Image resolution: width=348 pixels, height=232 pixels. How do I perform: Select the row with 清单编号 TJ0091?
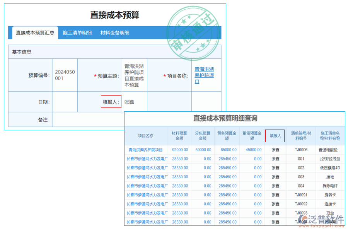301,195
